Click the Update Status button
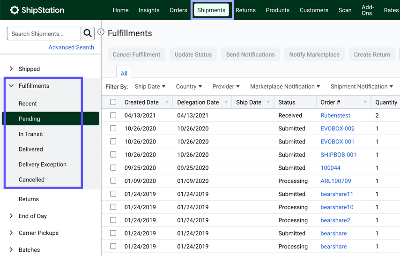 pyautogui.click(x=193, y=54)
